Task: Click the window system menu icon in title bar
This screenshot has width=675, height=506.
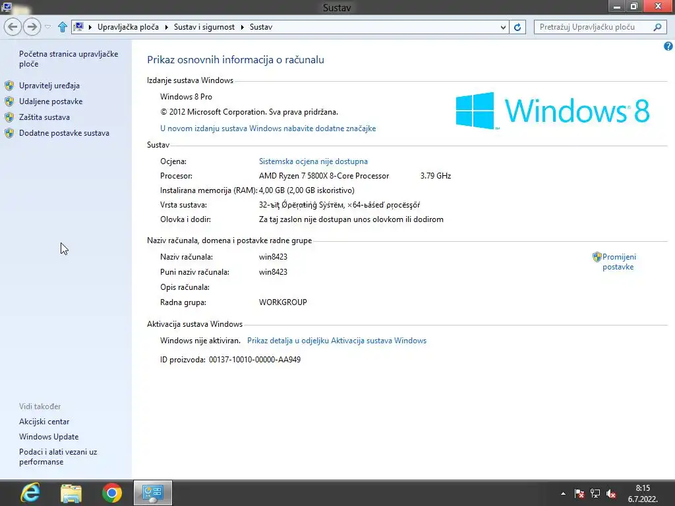Action: click(7, 6)
